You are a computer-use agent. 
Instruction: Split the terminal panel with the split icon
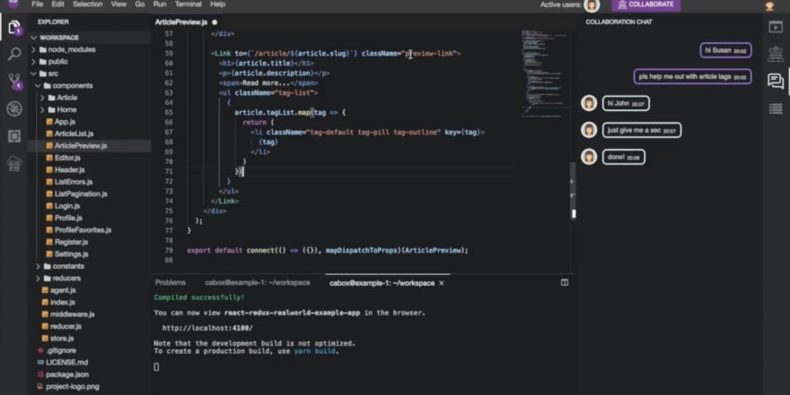tap(565, 282)
